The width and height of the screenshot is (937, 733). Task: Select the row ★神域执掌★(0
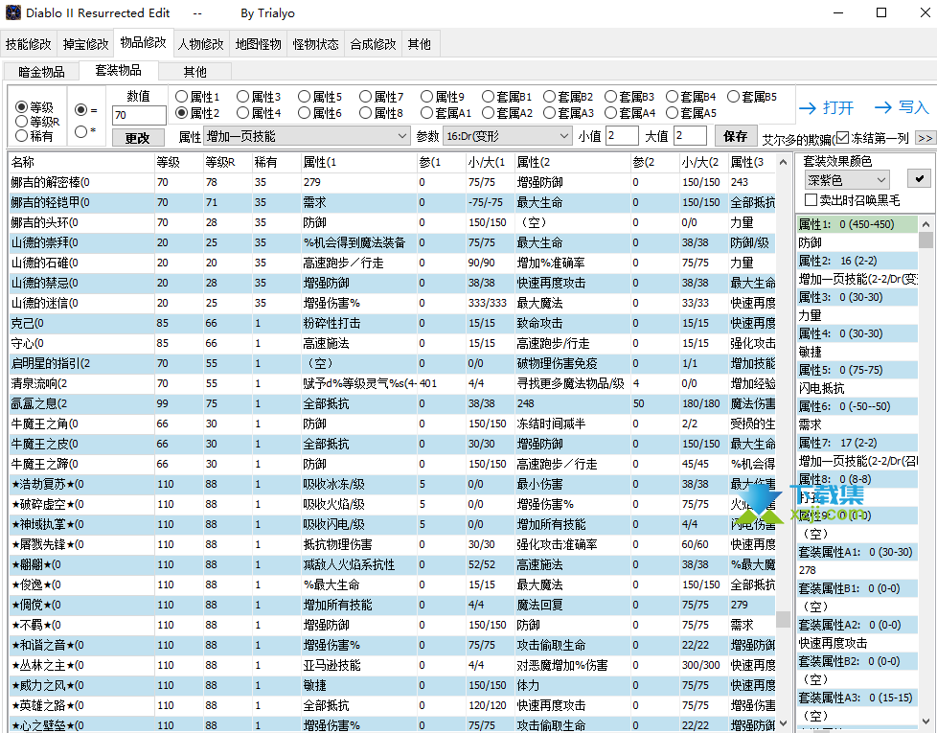[392, 524]
